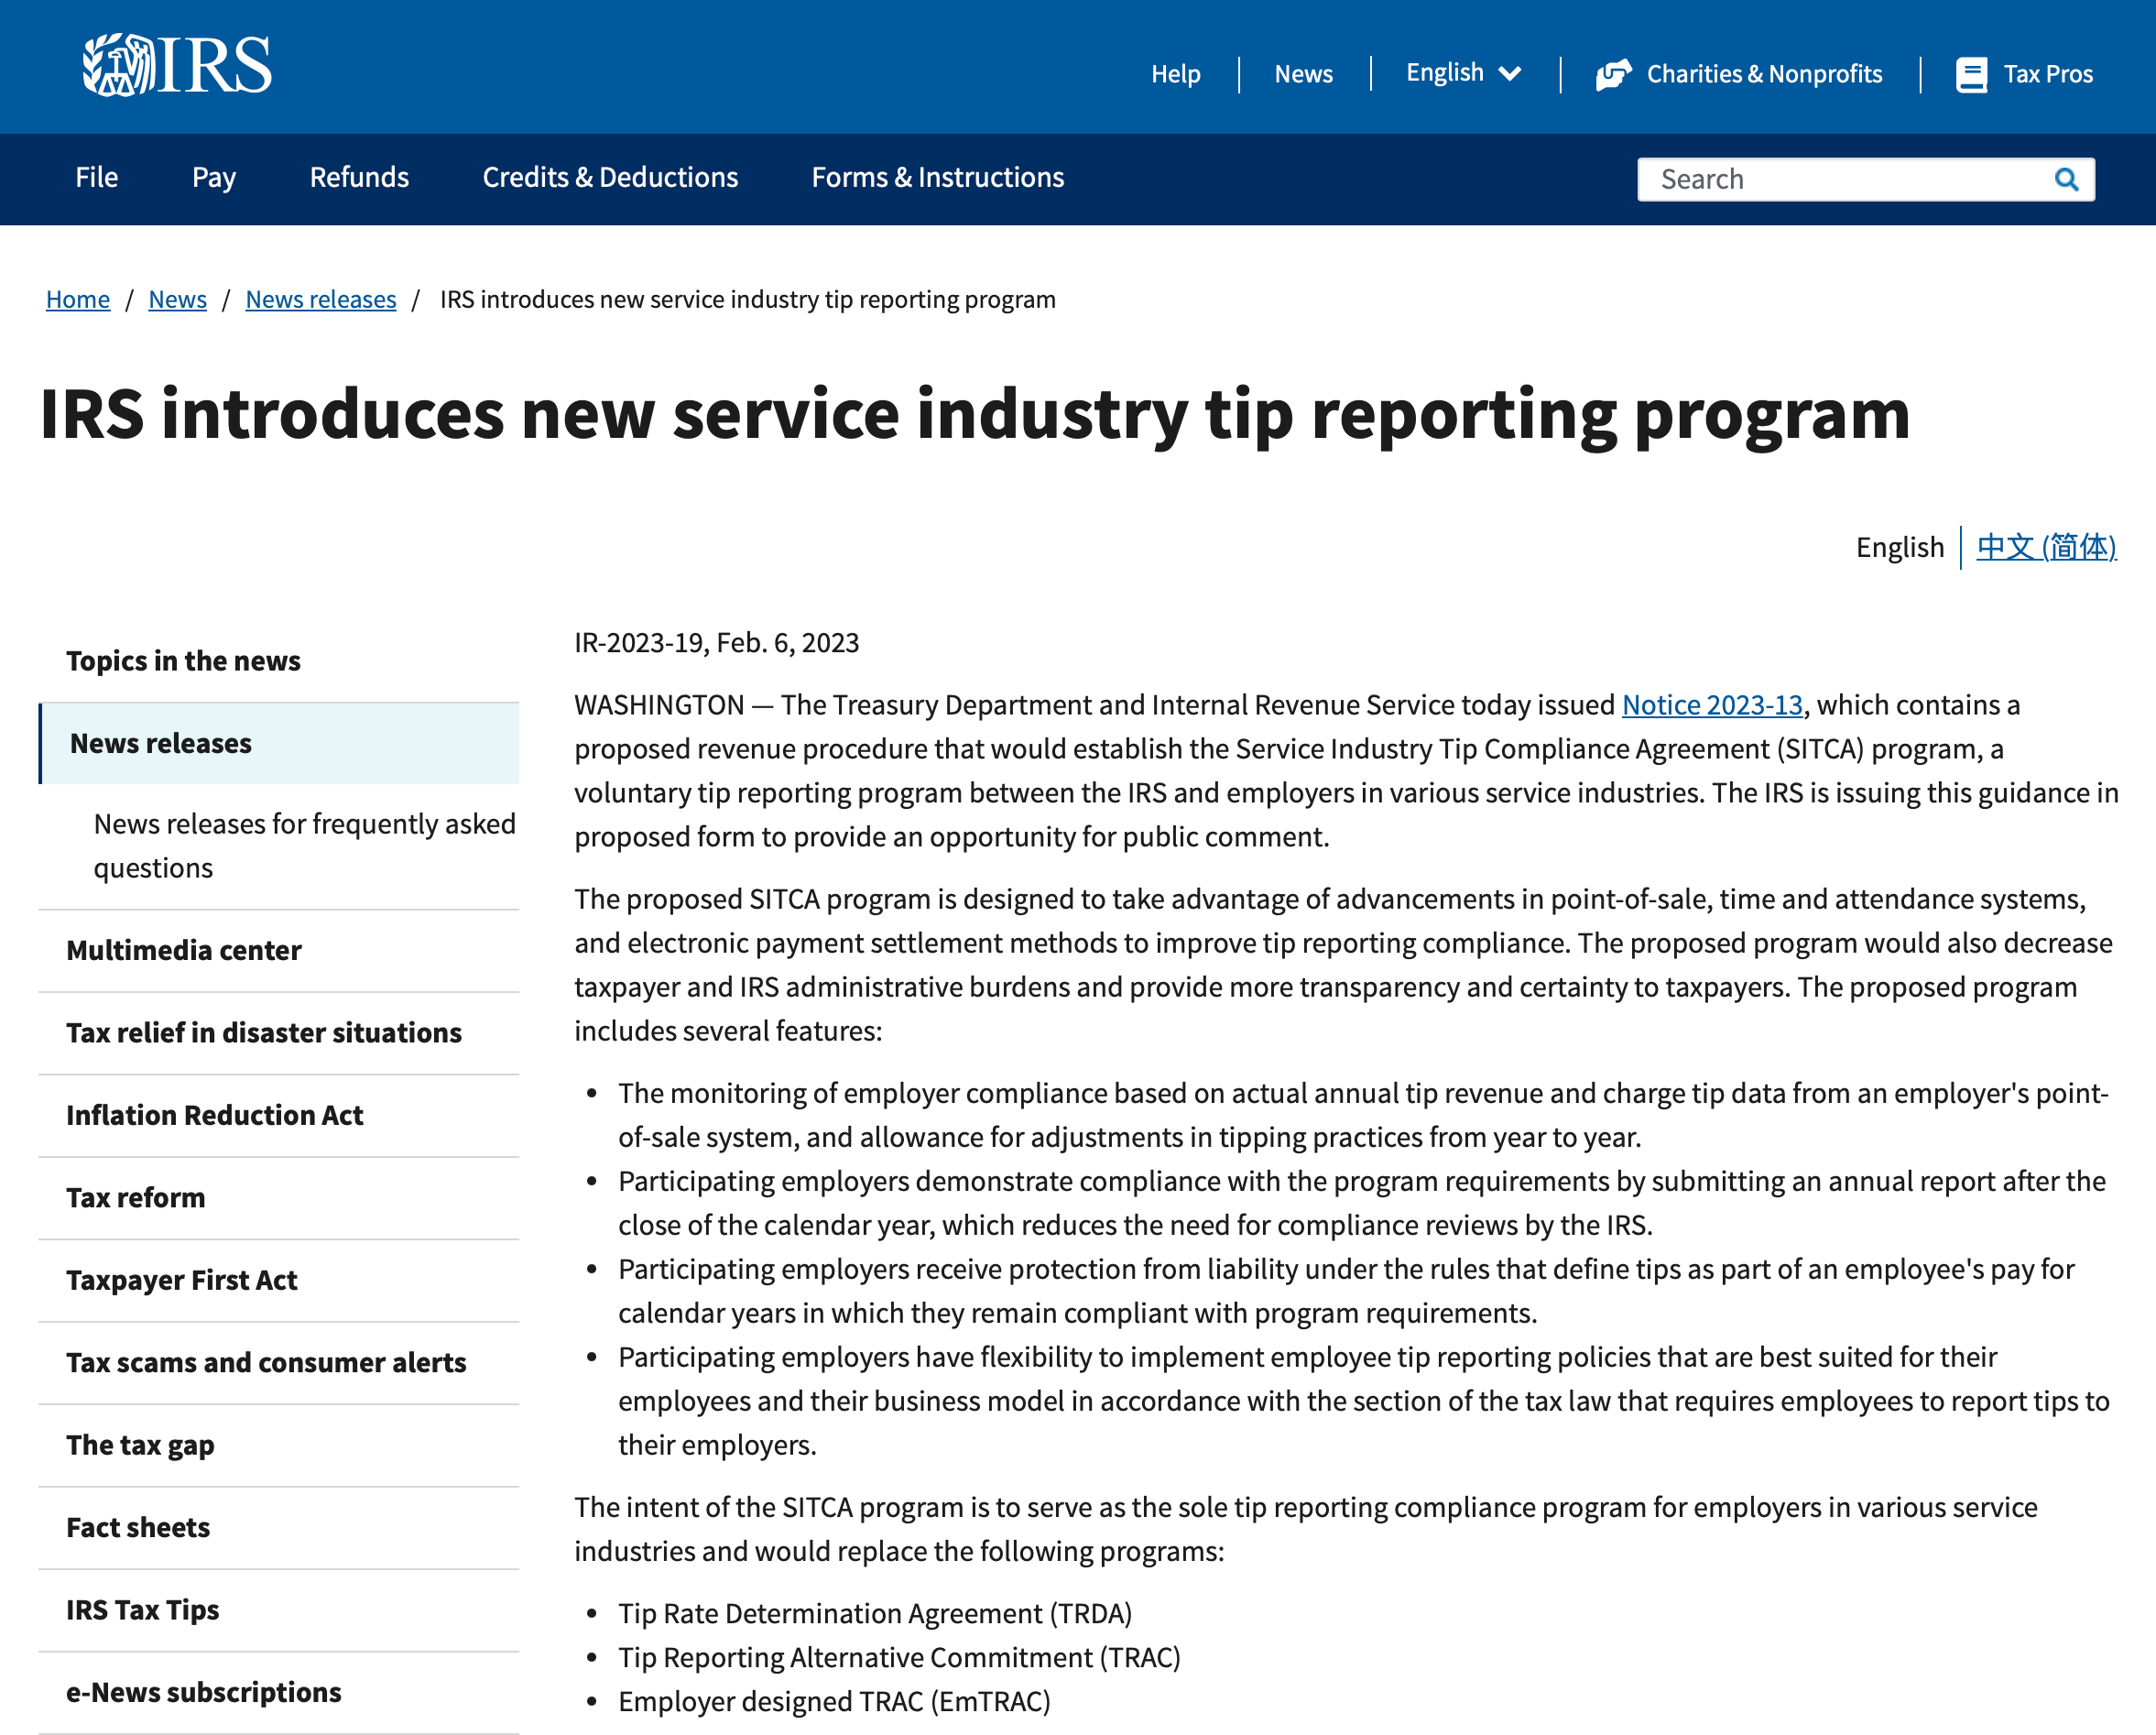Go to Home via breadcrumb
This screenshot has width=2156, height=1735.
78,299
